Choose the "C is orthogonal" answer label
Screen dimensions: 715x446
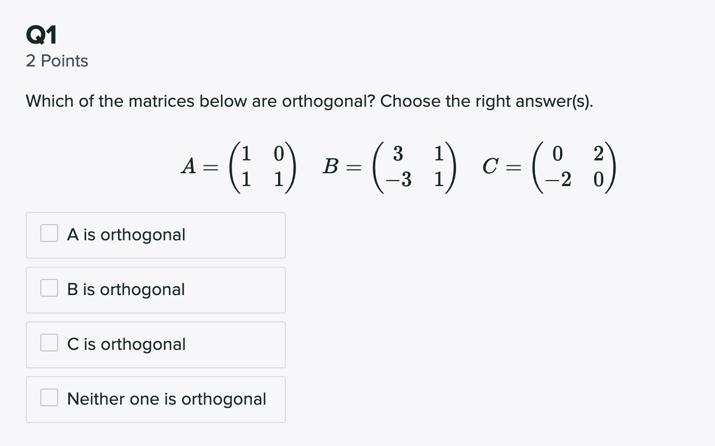pos(126,344)
